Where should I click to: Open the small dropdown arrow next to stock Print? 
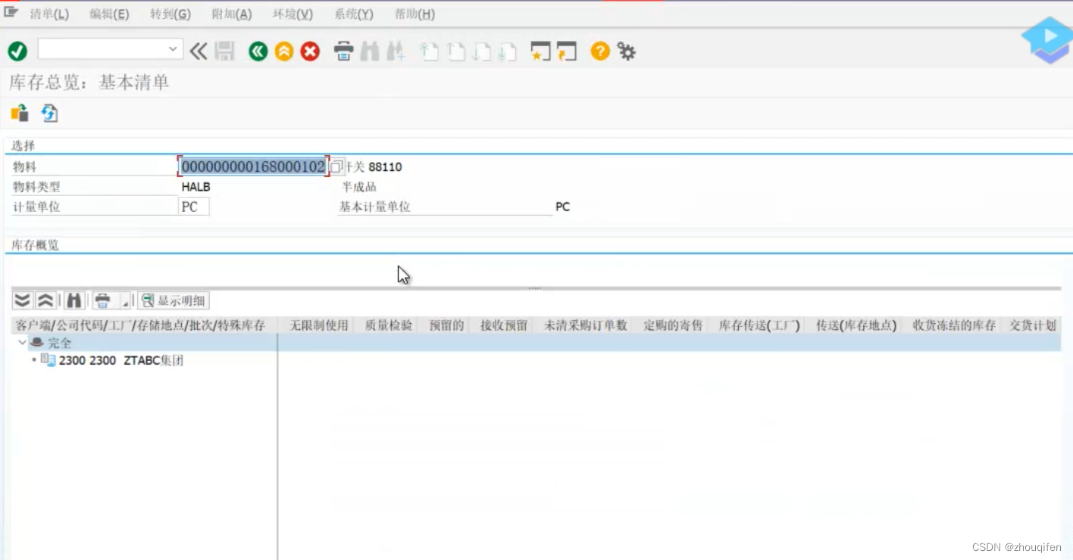click(125, 301)
